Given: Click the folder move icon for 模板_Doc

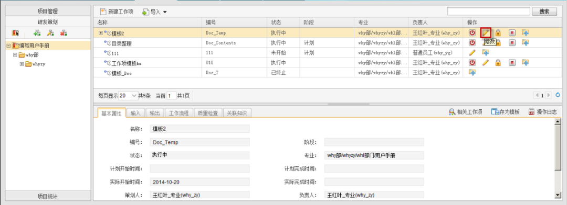Looking at the screenshot, I should (472, 72).
